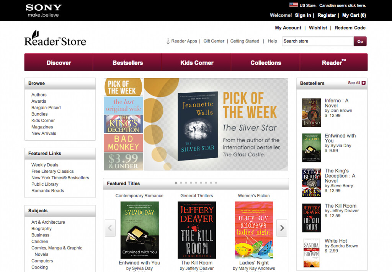The height and width of the screenshot is (272, 392).
Task: Go to second Featured Titles page dot
Action: point(181,183)
